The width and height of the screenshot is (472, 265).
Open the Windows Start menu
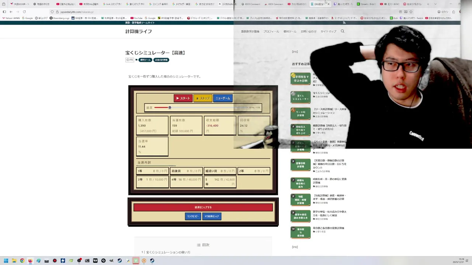coord(6,261)
